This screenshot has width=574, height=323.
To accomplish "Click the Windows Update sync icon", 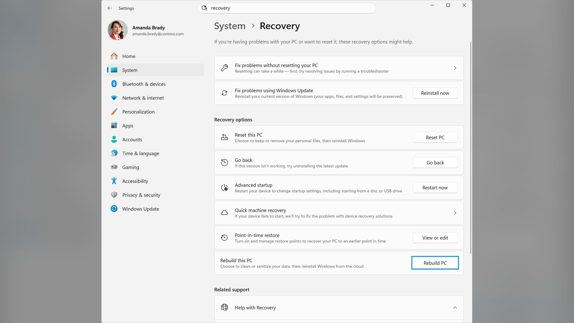I will (114, 209).
